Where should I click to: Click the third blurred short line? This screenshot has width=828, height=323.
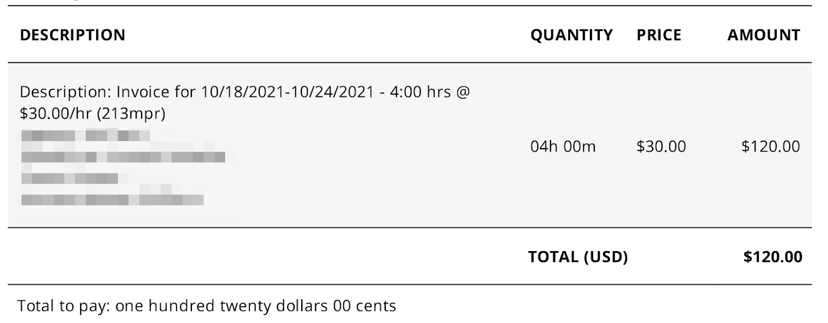pos(70,179)
